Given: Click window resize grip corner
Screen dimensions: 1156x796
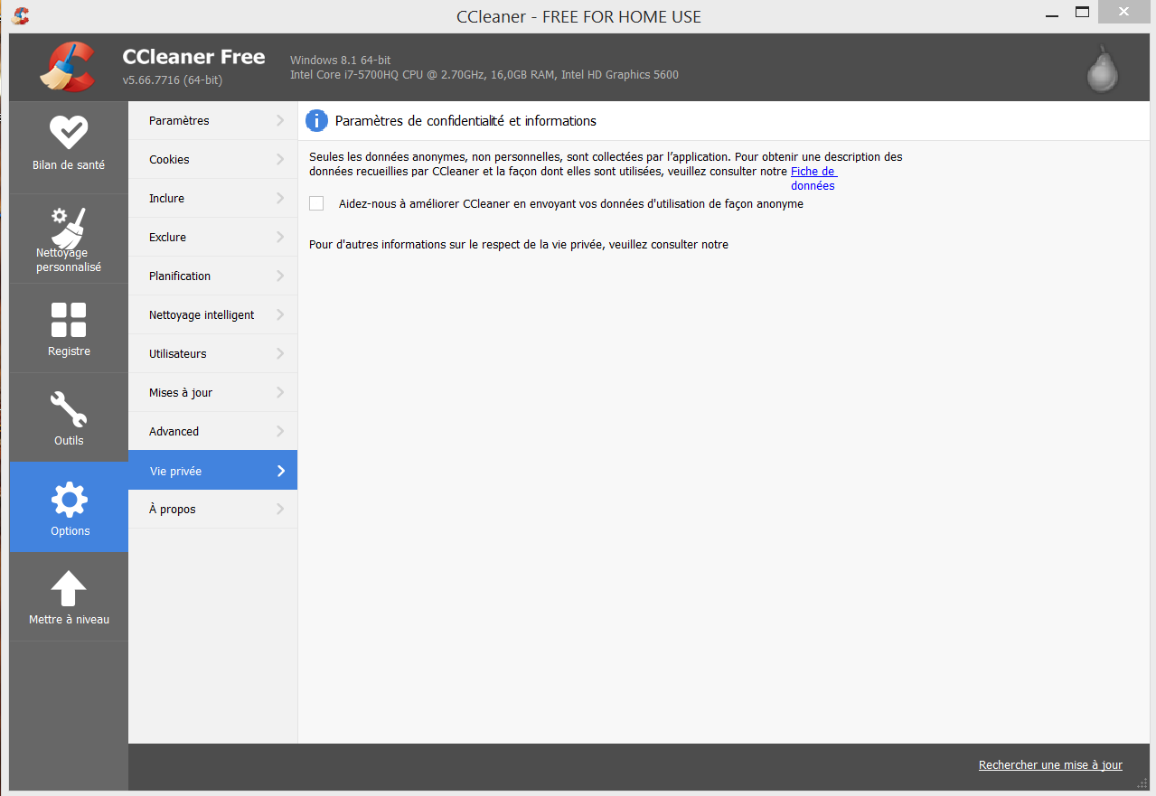Looking at the screenshot, I should 1142,783.
